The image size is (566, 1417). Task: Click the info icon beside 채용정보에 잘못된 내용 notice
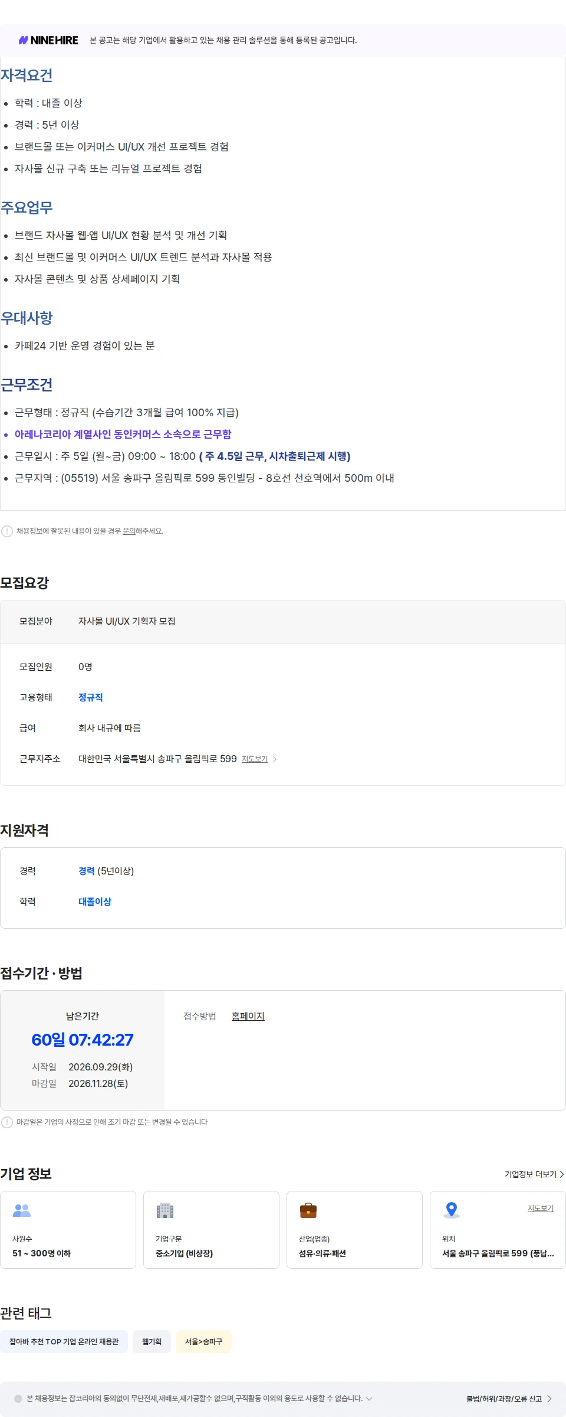pyautogui.click(x=7, y=531)
